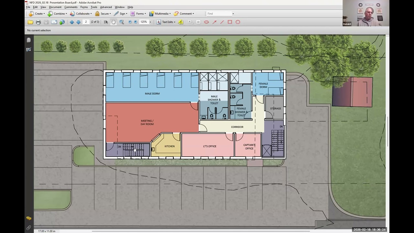
Task: Go to previous page with up arrow
Action: (72, 22)
